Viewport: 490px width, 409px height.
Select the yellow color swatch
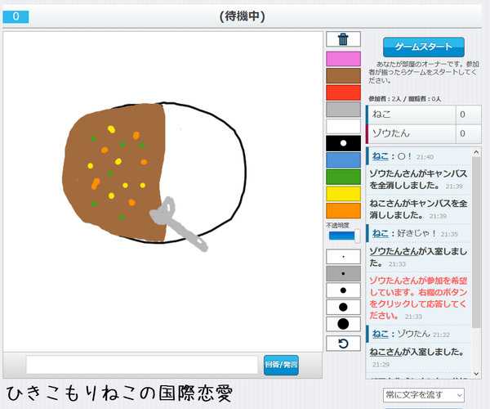point(343,194)
